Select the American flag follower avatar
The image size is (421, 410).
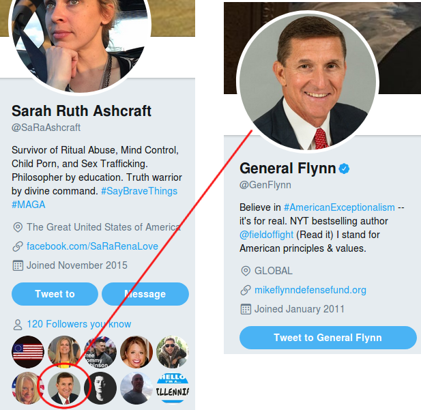coord(28,352)
